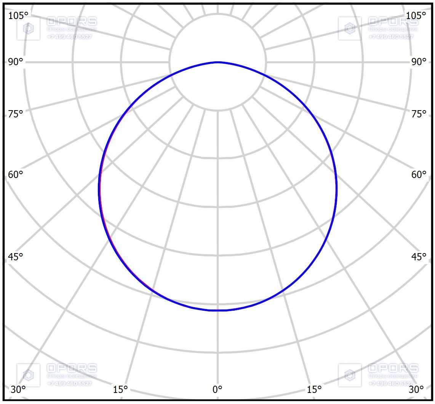This screenshot has height=404, width=435.
Task: Click the phone number under lower-left OPORS watermark
Action: tap(69, 383)
